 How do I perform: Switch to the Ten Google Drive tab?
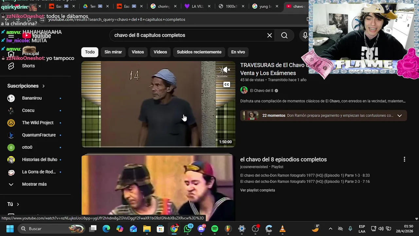click(x=93, y=6)
